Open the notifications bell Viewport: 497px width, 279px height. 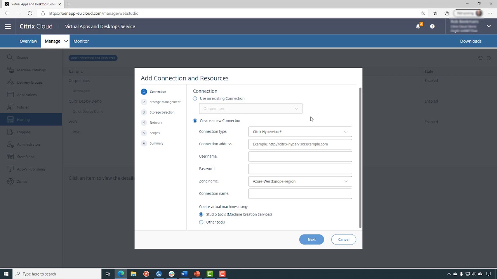pyautogui.click(x=419, y=26)
